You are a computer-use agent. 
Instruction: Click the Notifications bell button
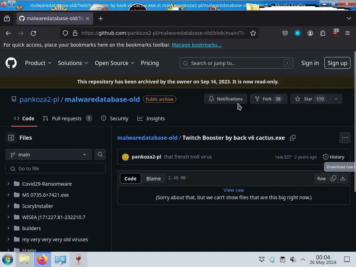(x=225, y=99)
